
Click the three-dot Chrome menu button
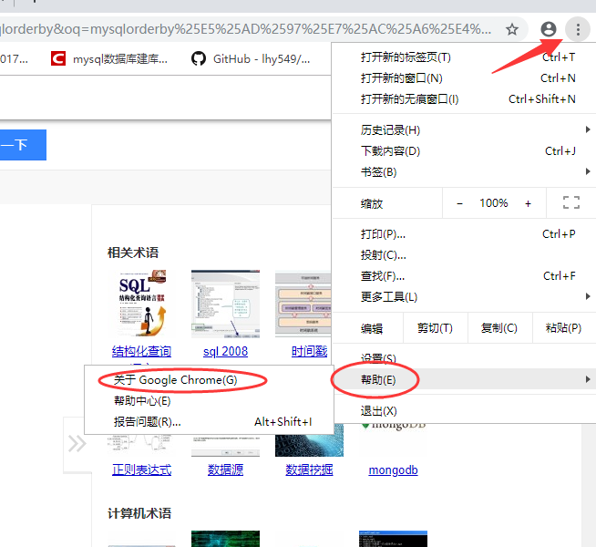[578, 29]
